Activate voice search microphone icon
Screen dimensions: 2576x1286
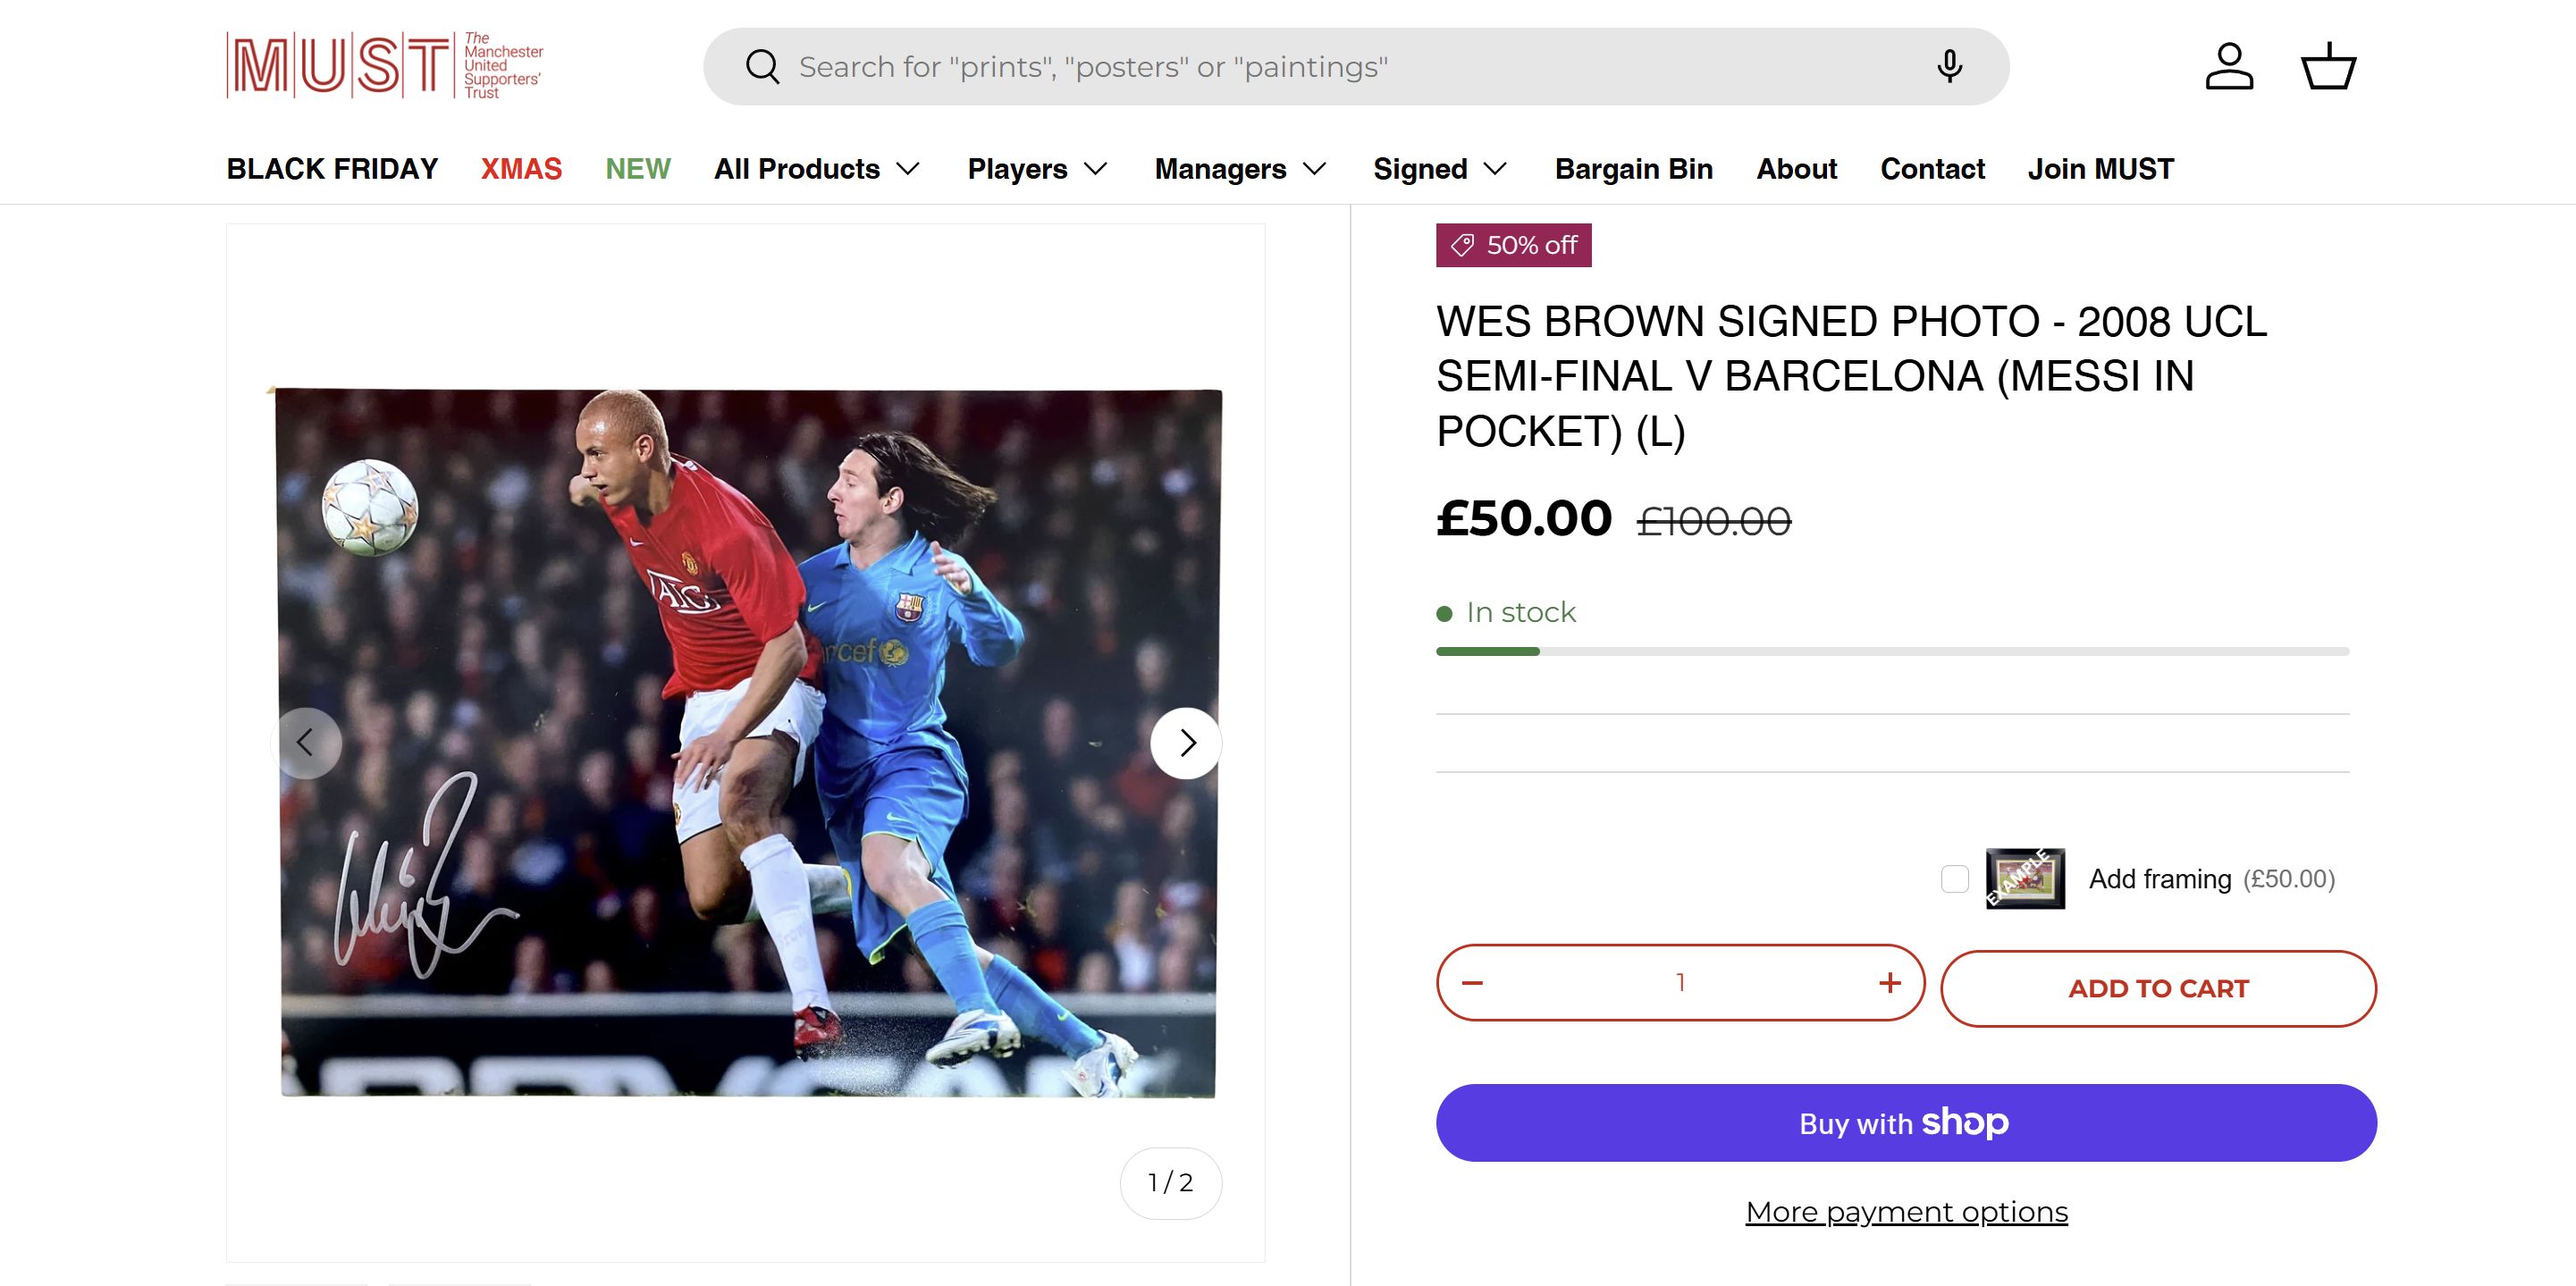(x=1949, y=66)
